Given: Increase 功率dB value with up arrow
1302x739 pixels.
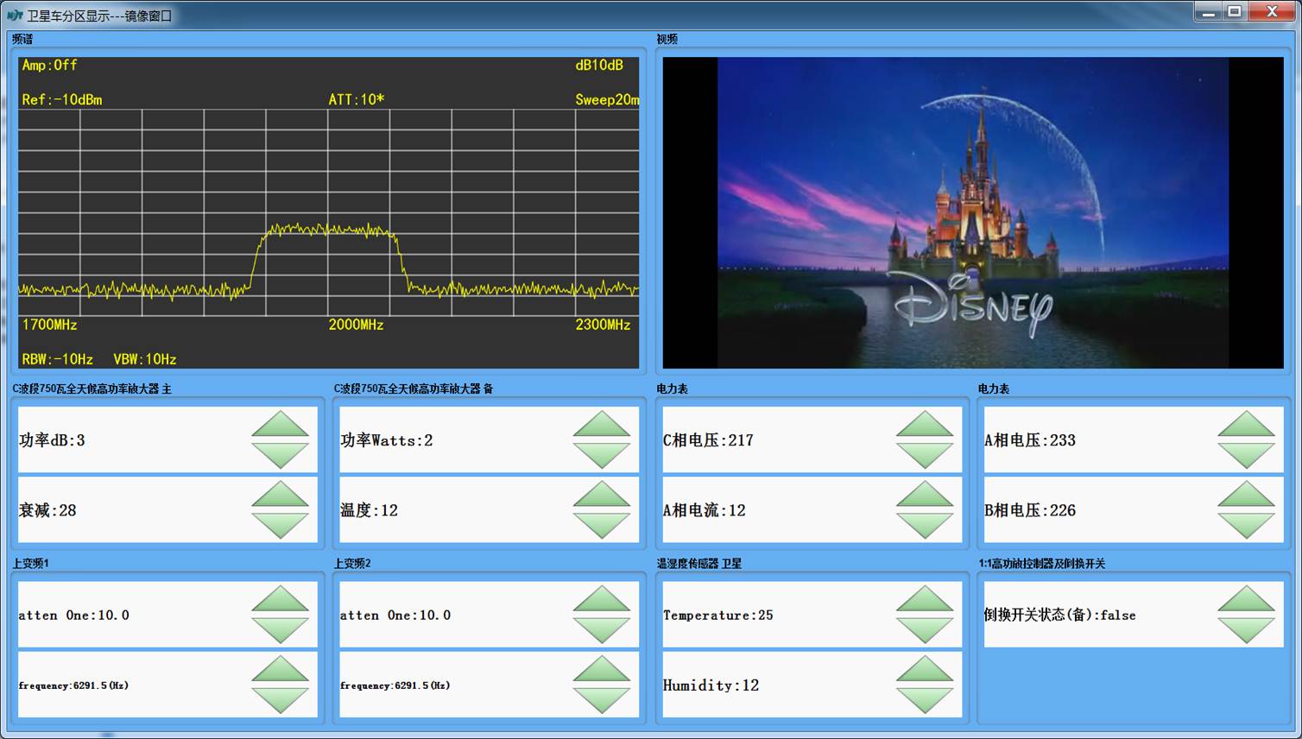Looking at the screenshot, I should coord(280,425).
